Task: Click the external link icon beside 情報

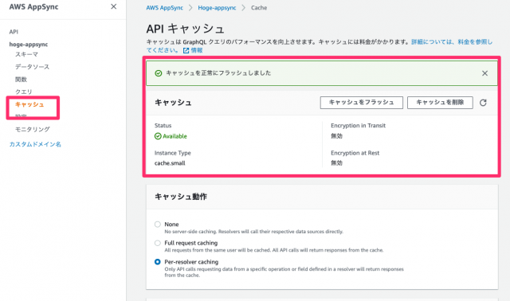Action: (186, 50)
